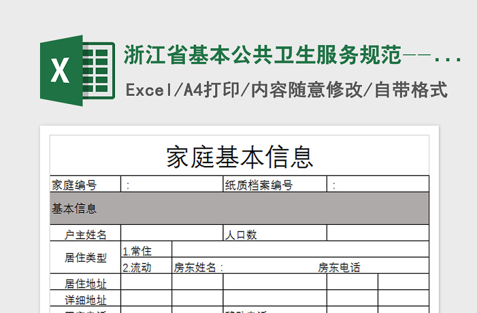Select the 居住地址 label cell

[85, 281]
